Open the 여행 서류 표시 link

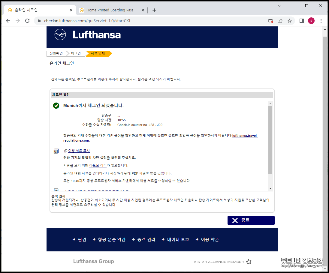(x=79, y=151)
